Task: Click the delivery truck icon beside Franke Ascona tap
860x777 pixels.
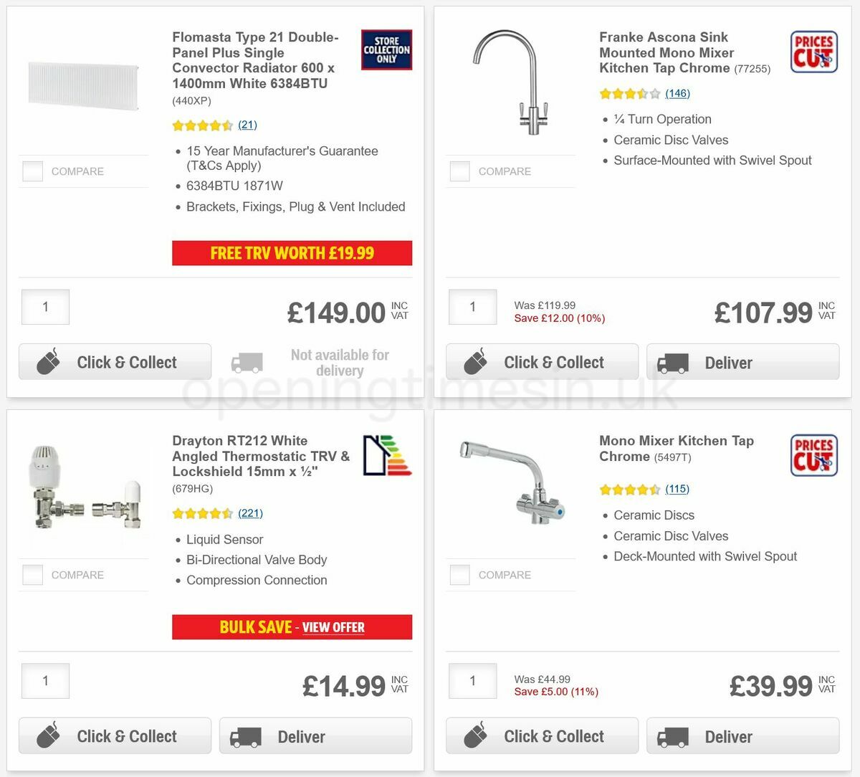Action: pos(673,362)
